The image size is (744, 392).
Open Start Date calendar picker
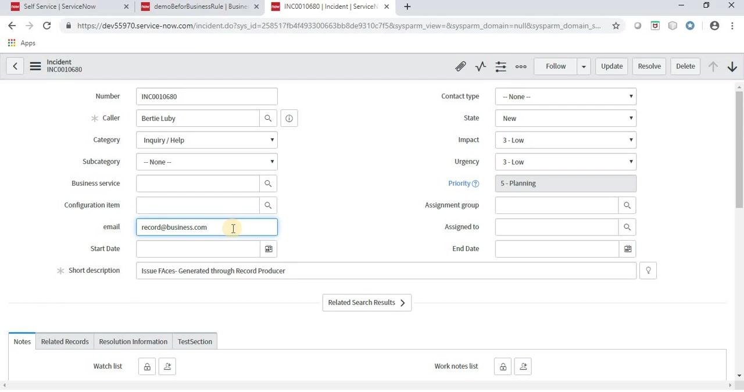point(269,249)
